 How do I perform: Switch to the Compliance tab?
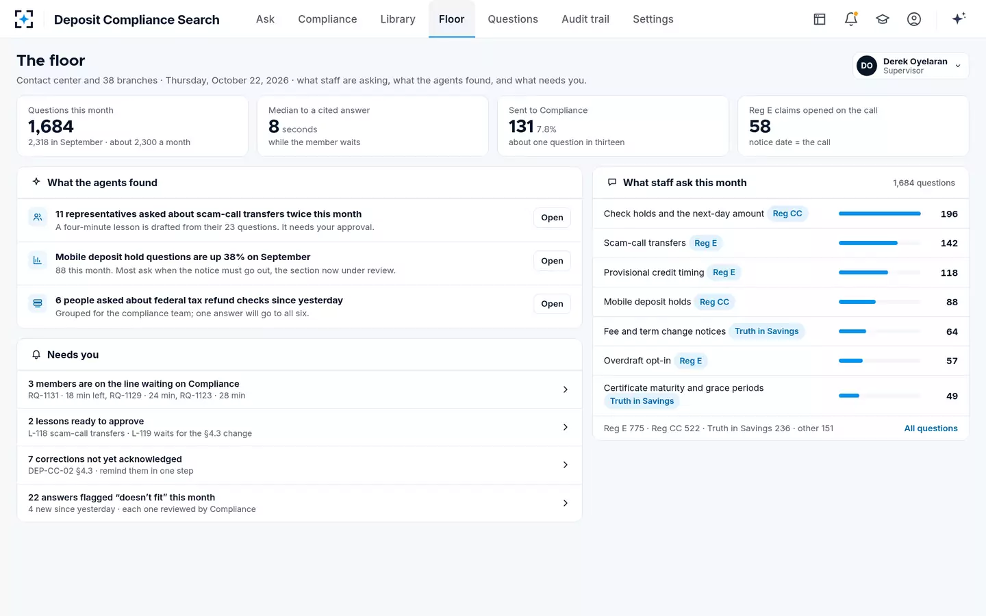click(327, 19)
